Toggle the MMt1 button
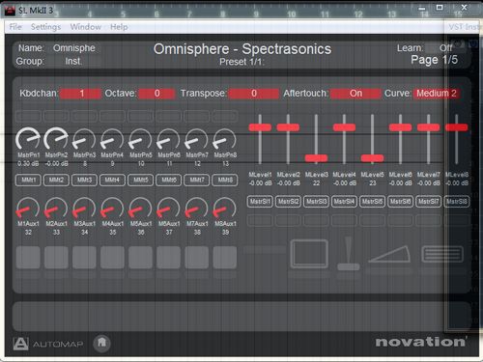 (x=28, y=180)
